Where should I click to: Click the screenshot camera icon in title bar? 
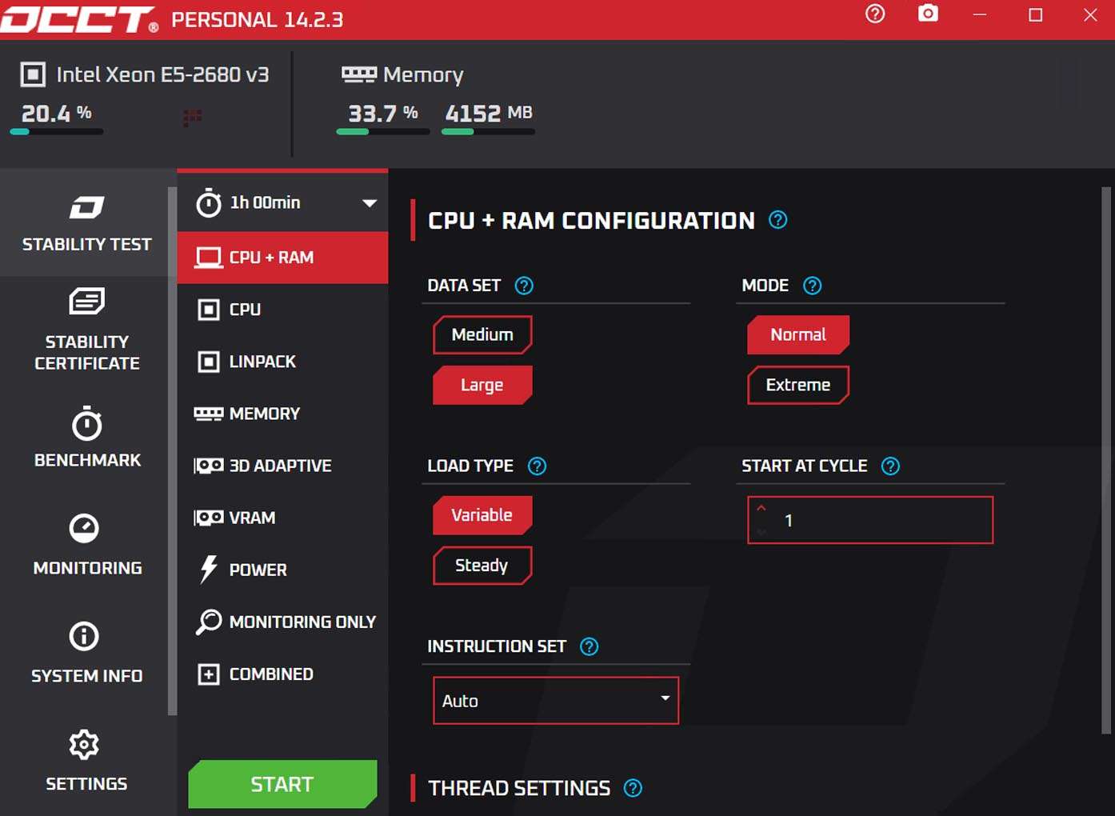point(928,14)
